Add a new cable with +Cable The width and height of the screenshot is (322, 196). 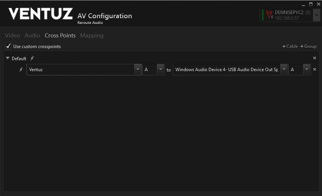click(290, 47)
